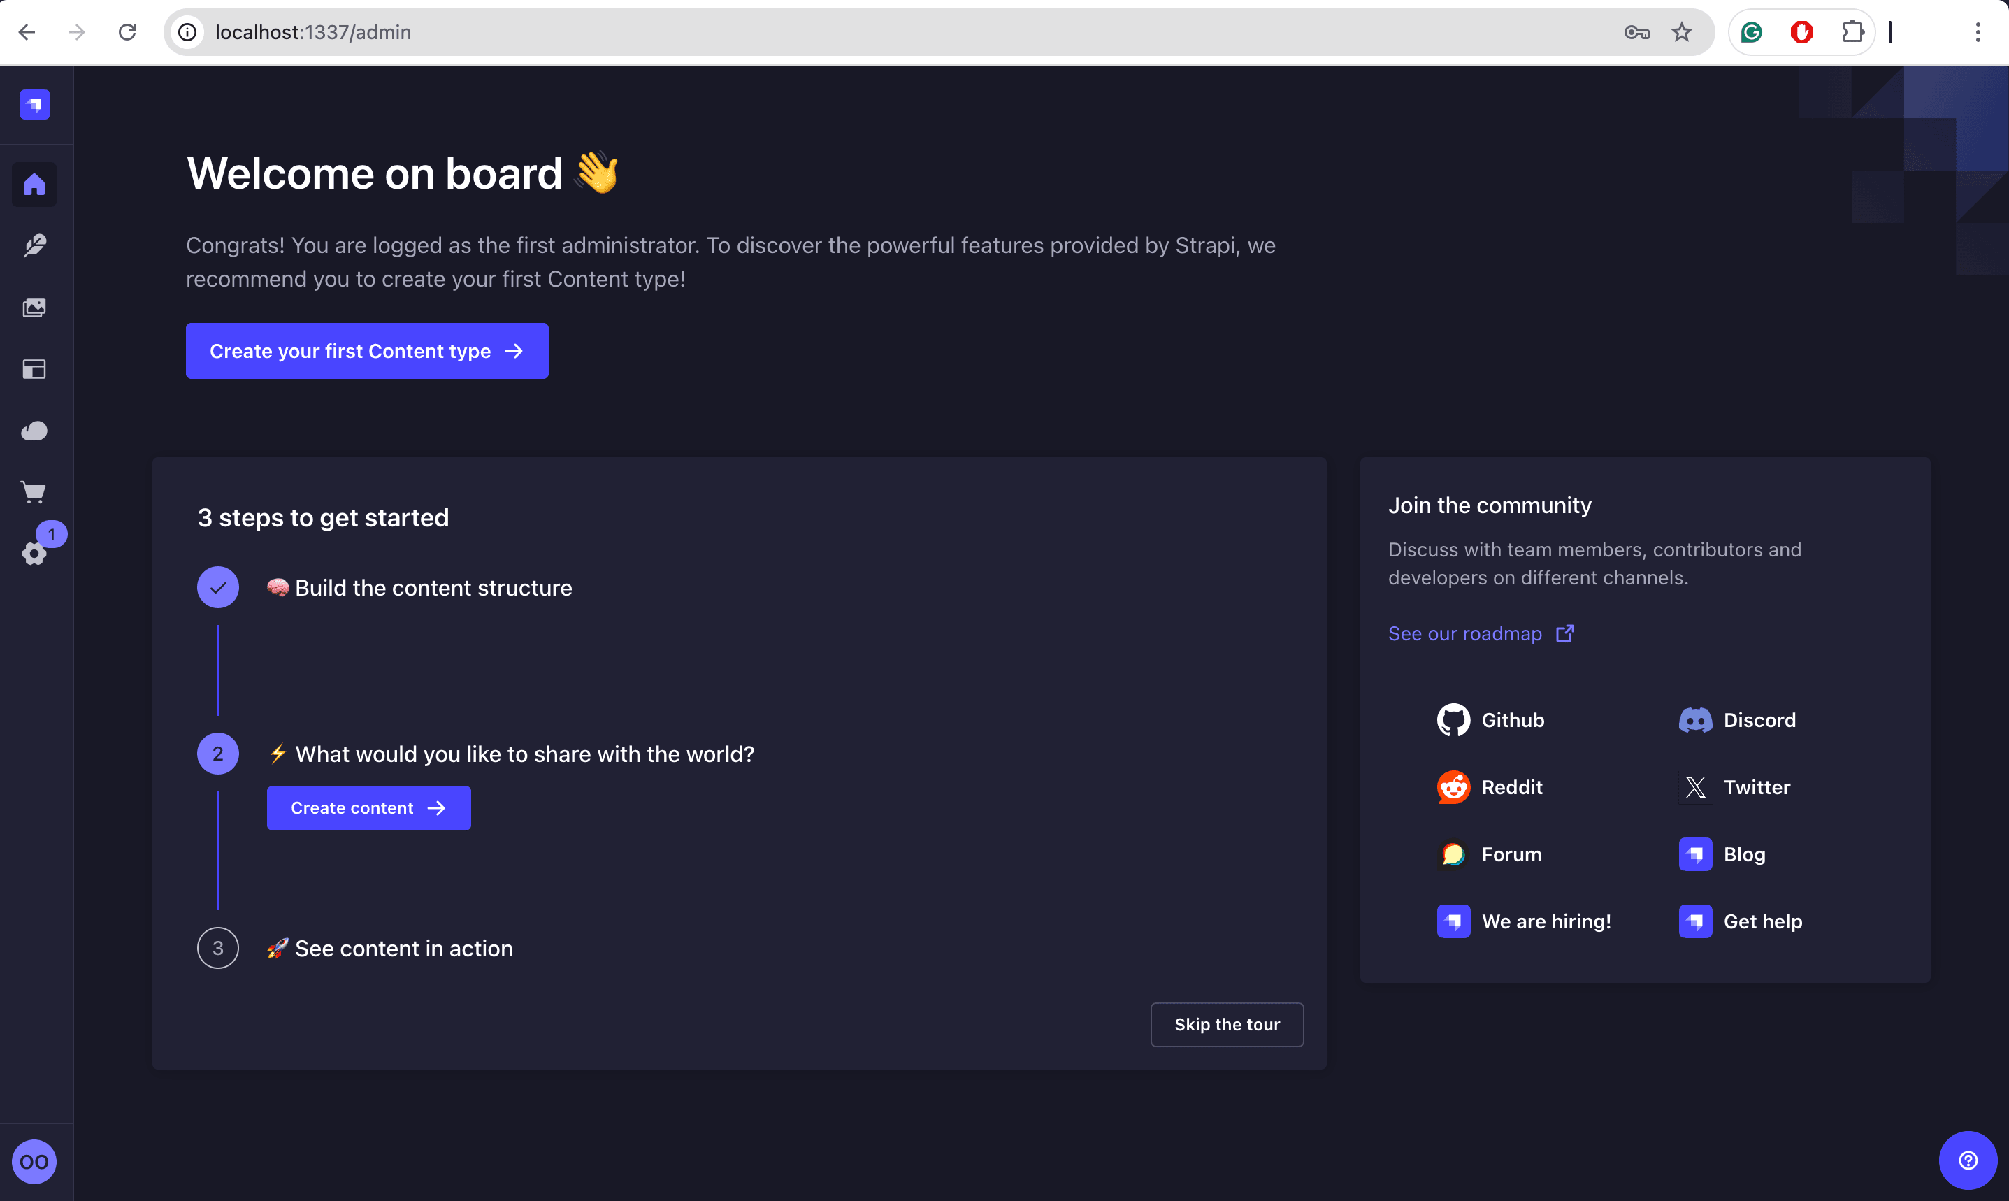Open Content-Type Builder layout icon
This screenshot has height=1201, width=2009.
pyautogui.click(x=34, y=369)
